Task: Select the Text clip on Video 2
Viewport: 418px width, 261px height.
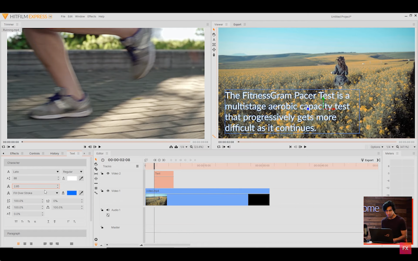Action: coord(164,180)
